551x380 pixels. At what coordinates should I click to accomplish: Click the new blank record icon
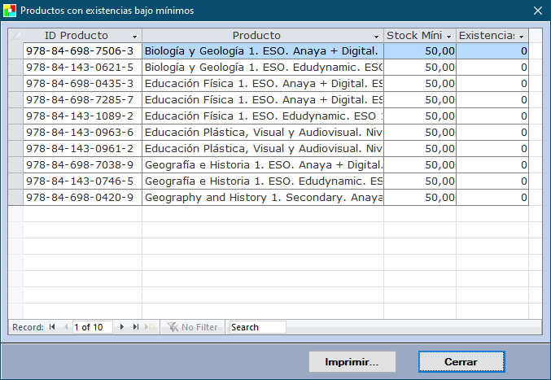point(150,327)
